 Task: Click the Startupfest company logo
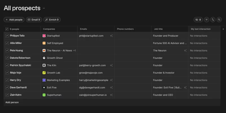tap(44, 36)
